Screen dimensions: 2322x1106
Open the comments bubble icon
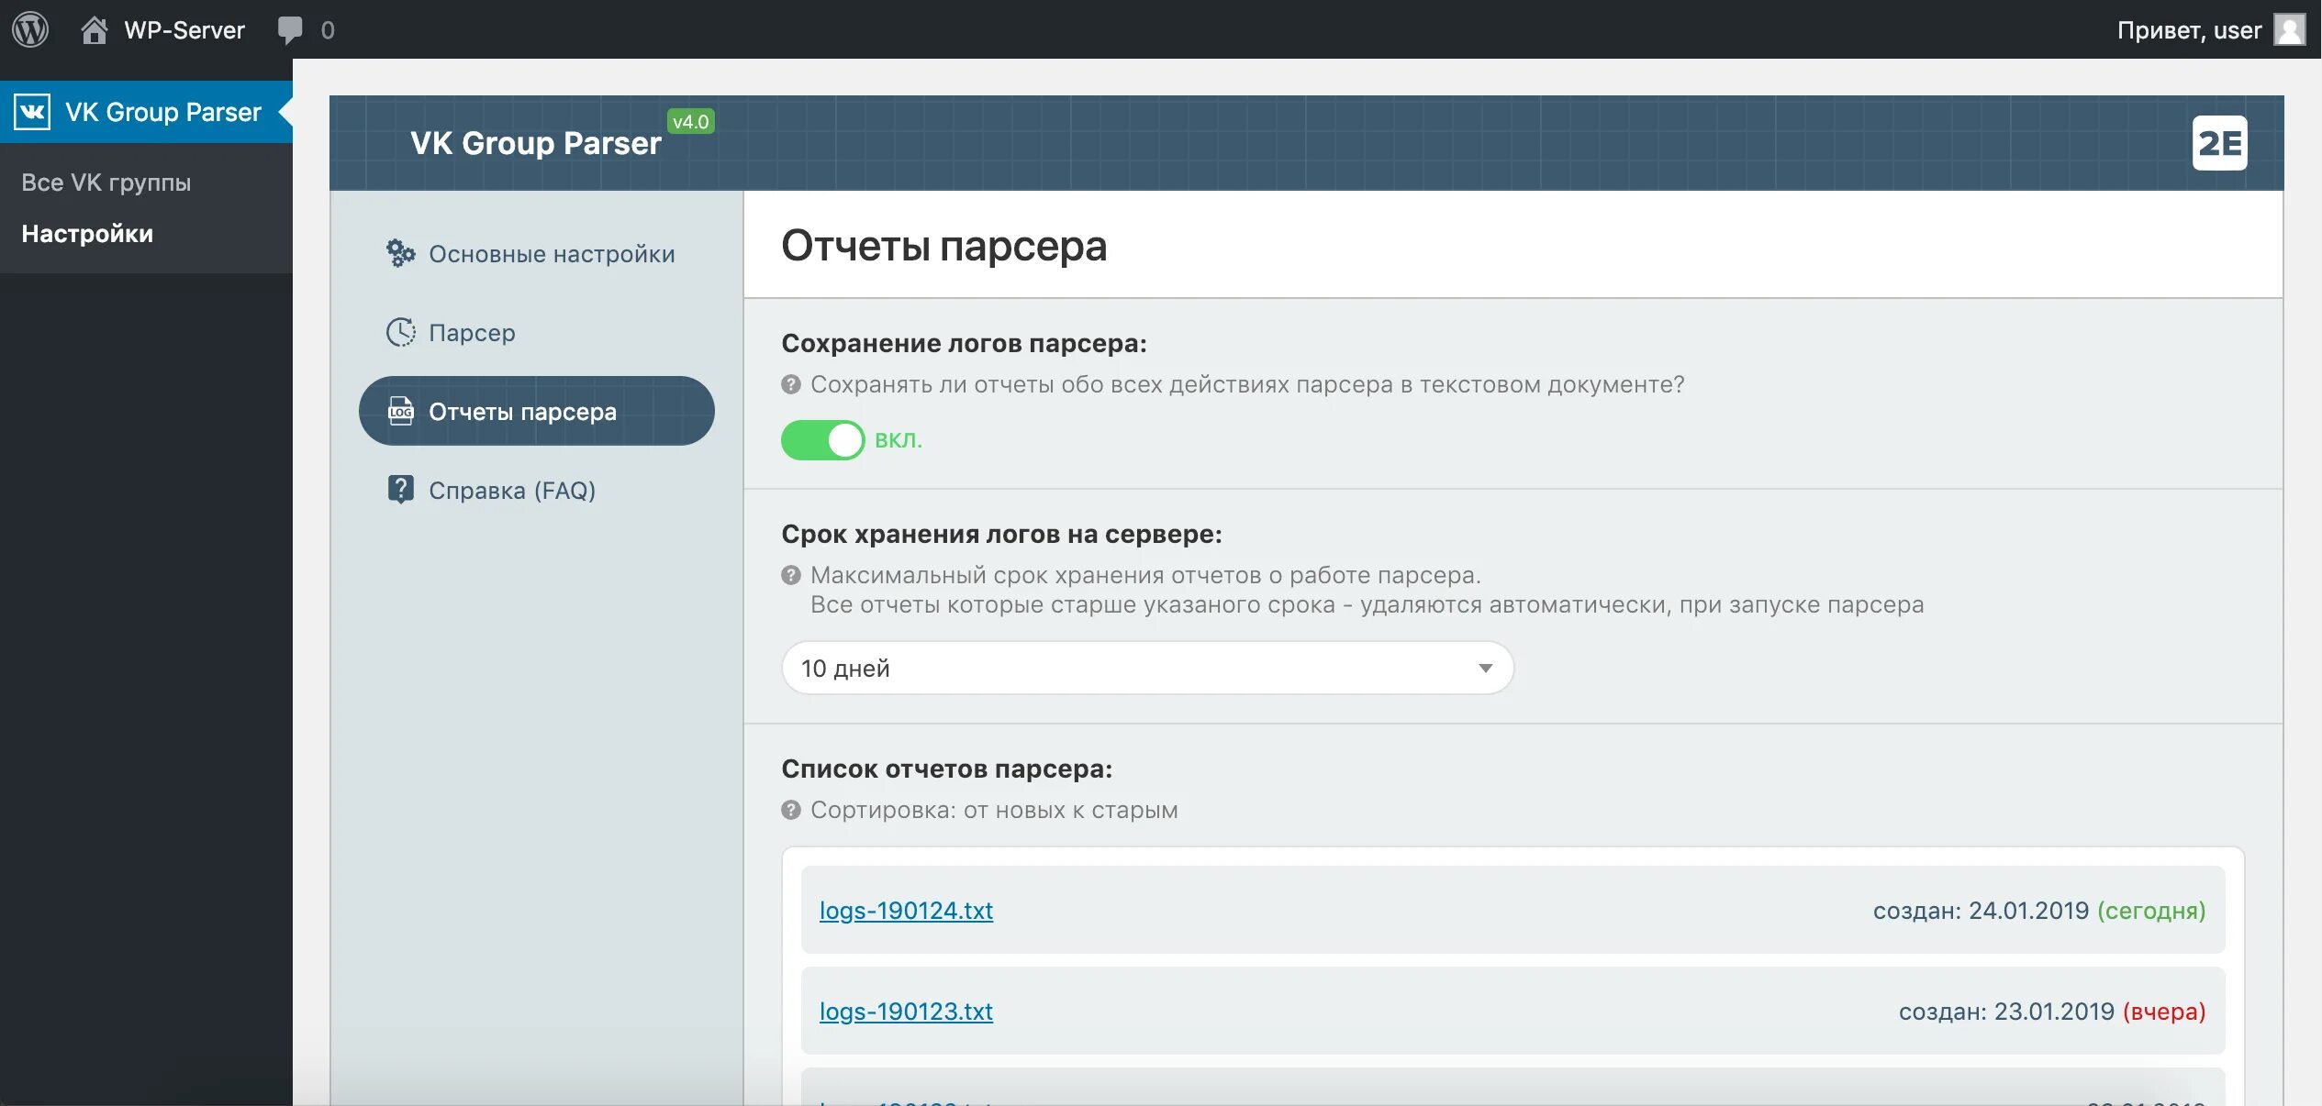click(290, 30)
